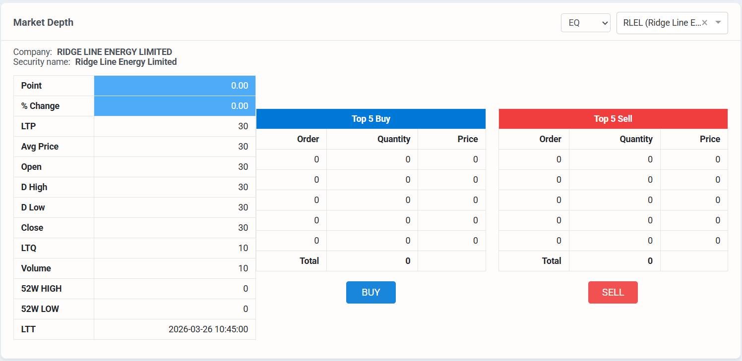Click the blue Point value cell
Screen dimensions: 742x361
[x=175, y=86]
